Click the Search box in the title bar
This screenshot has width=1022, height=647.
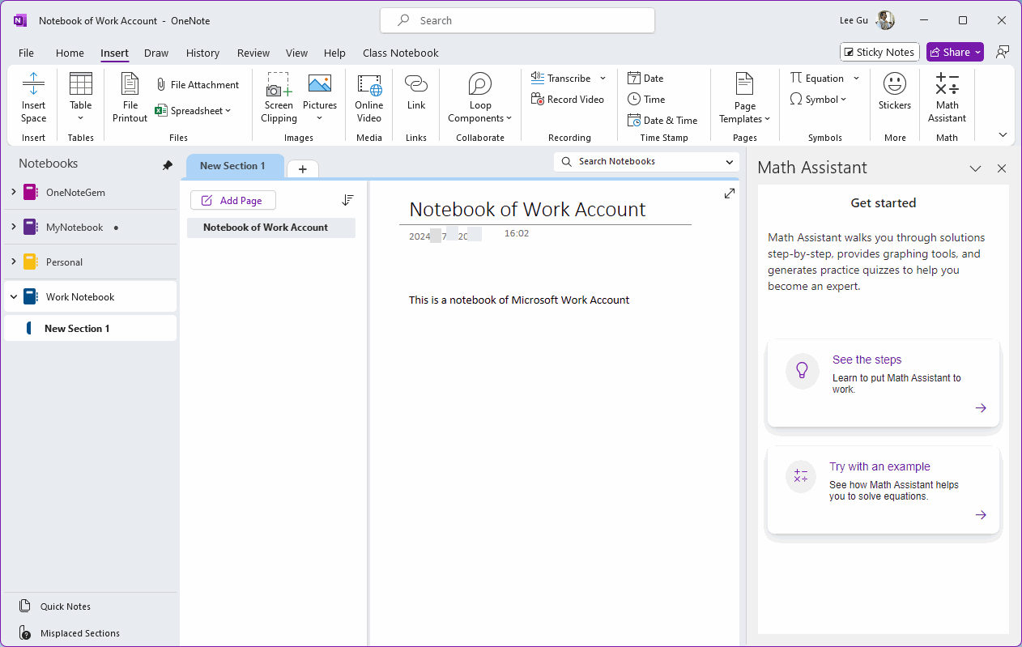[x=517, y=21]
